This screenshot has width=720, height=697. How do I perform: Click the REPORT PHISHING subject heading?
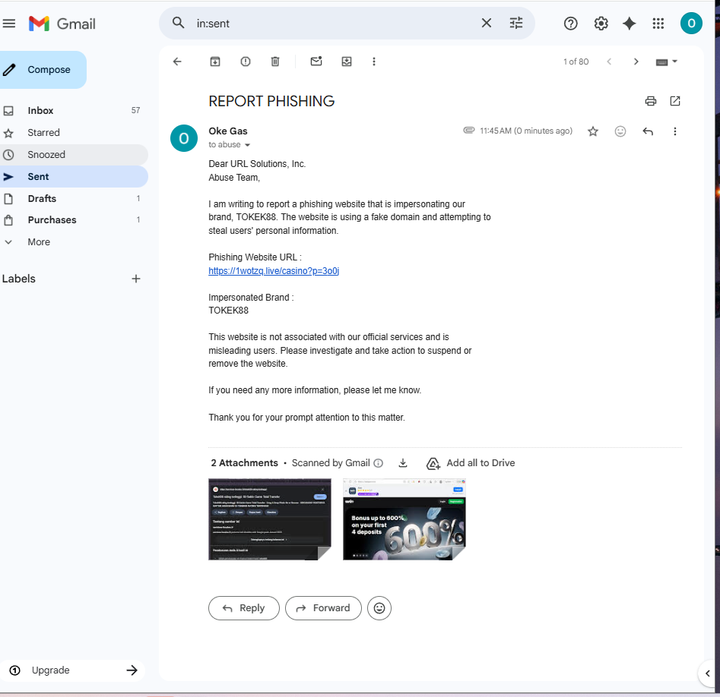(271, 101)
